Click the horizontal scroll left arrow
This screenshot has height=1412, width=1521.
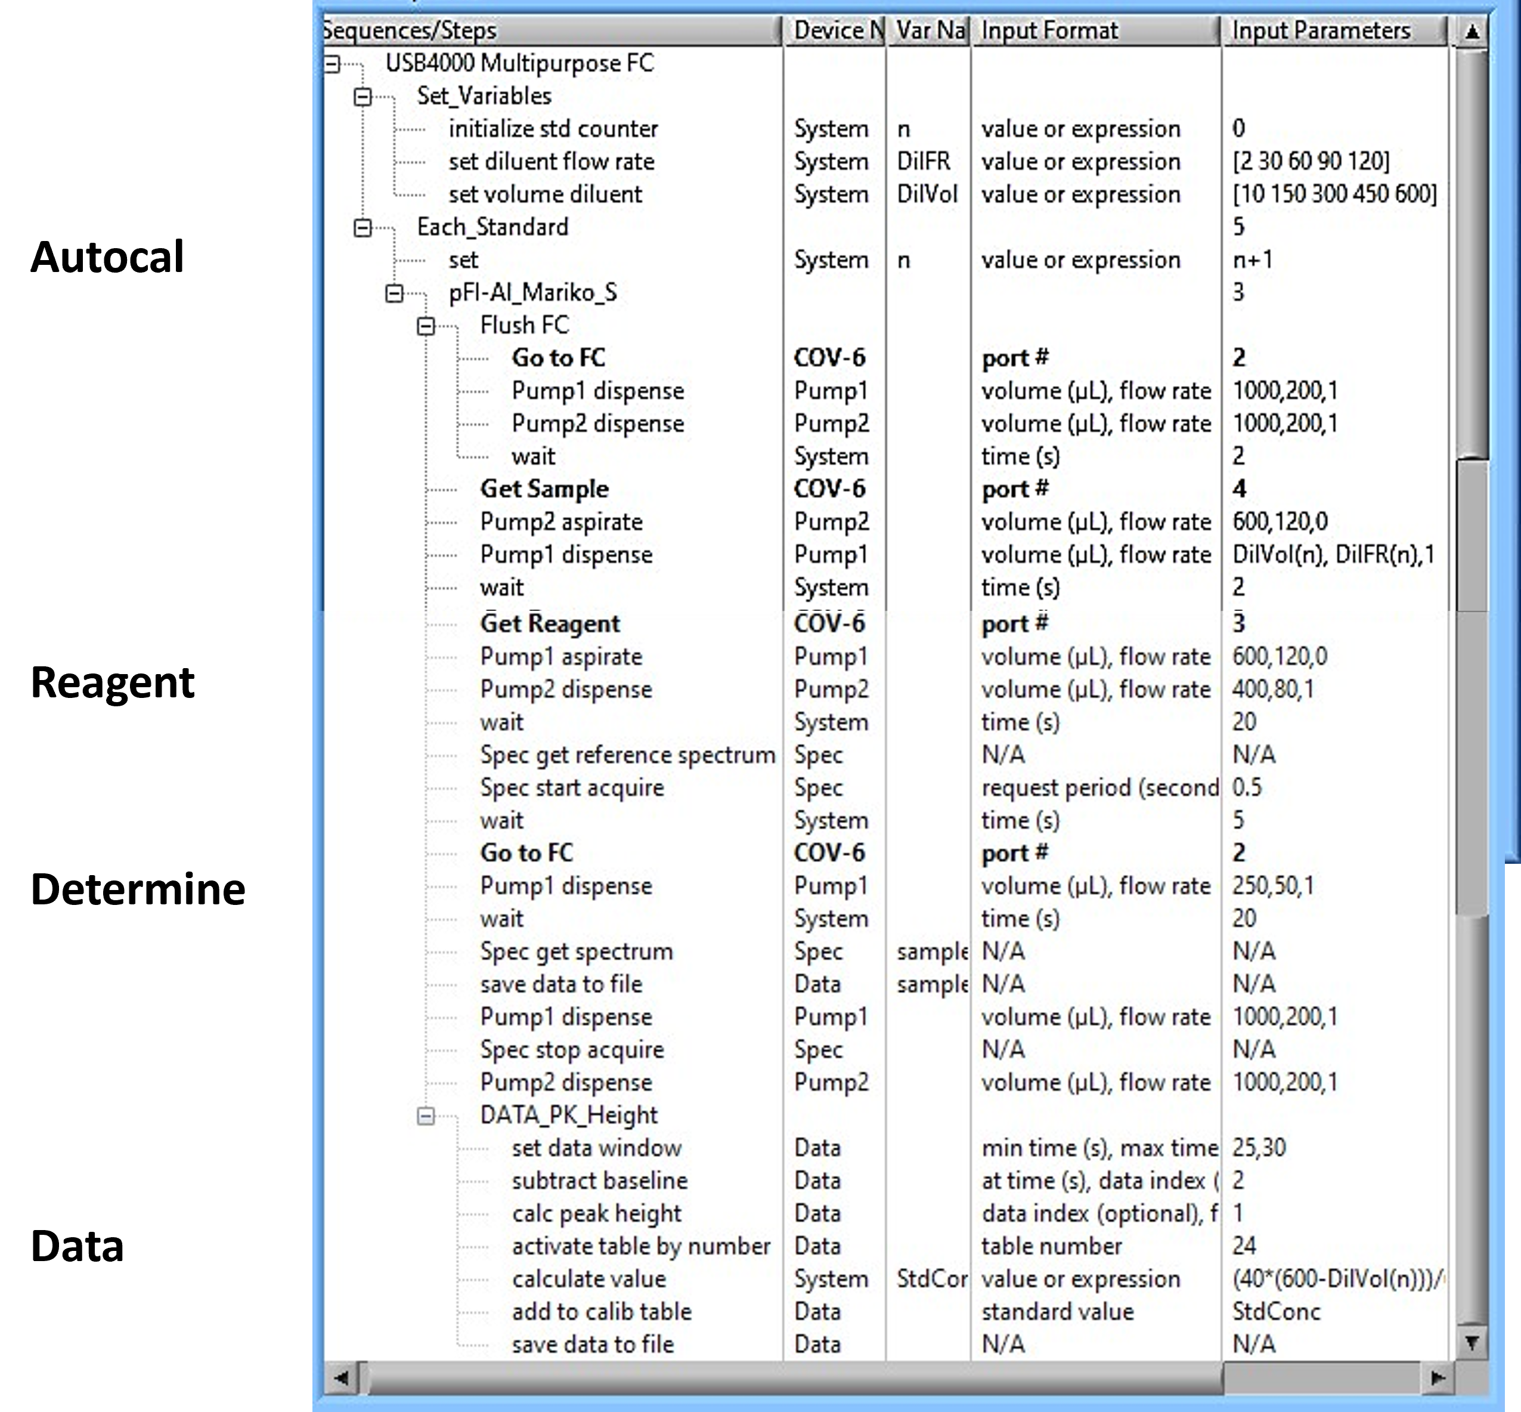[341, 1377]
